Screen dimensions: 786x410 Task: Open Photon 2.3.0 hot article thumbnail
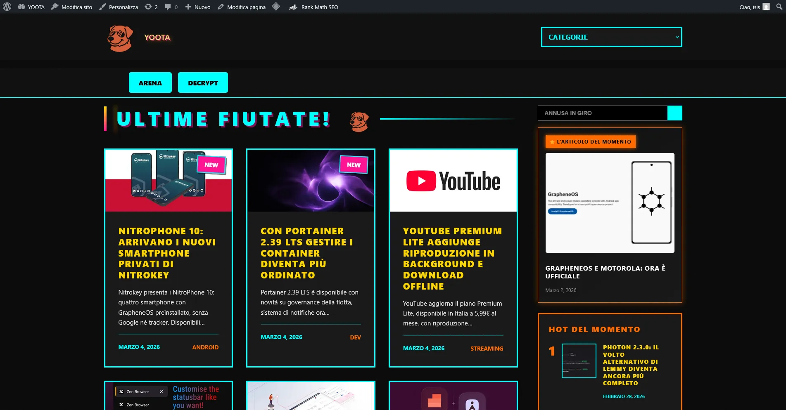pos(579,361)
